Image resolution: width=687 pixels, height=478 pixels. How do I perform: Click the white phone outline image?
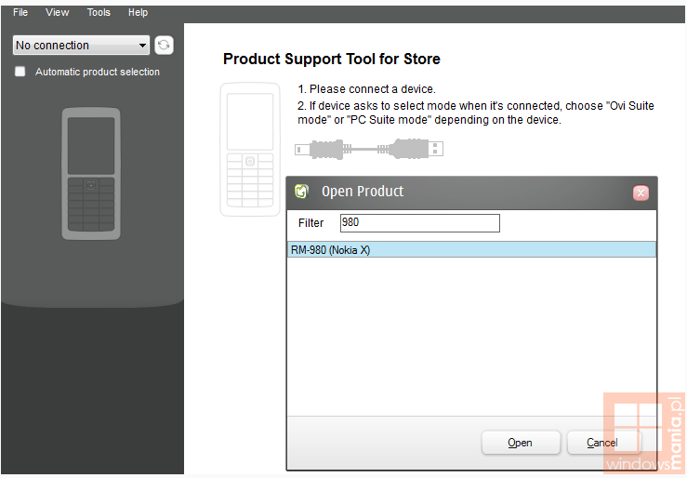(250, 150)
